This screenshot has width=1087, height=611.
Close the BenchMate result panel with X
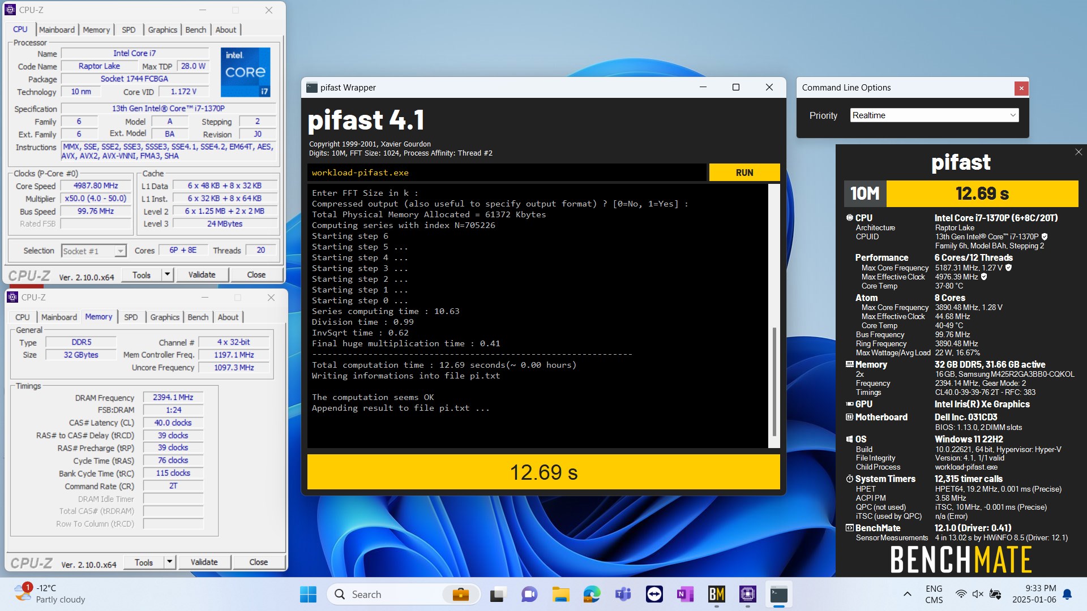click(1079, 152)
